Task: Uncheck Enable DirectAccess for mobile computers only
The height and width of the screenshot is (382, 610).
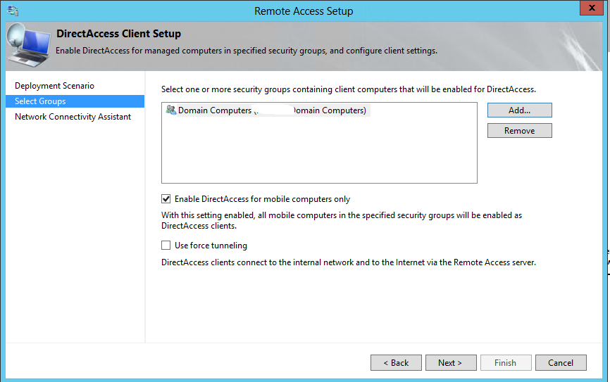Action: coord(166,199)
